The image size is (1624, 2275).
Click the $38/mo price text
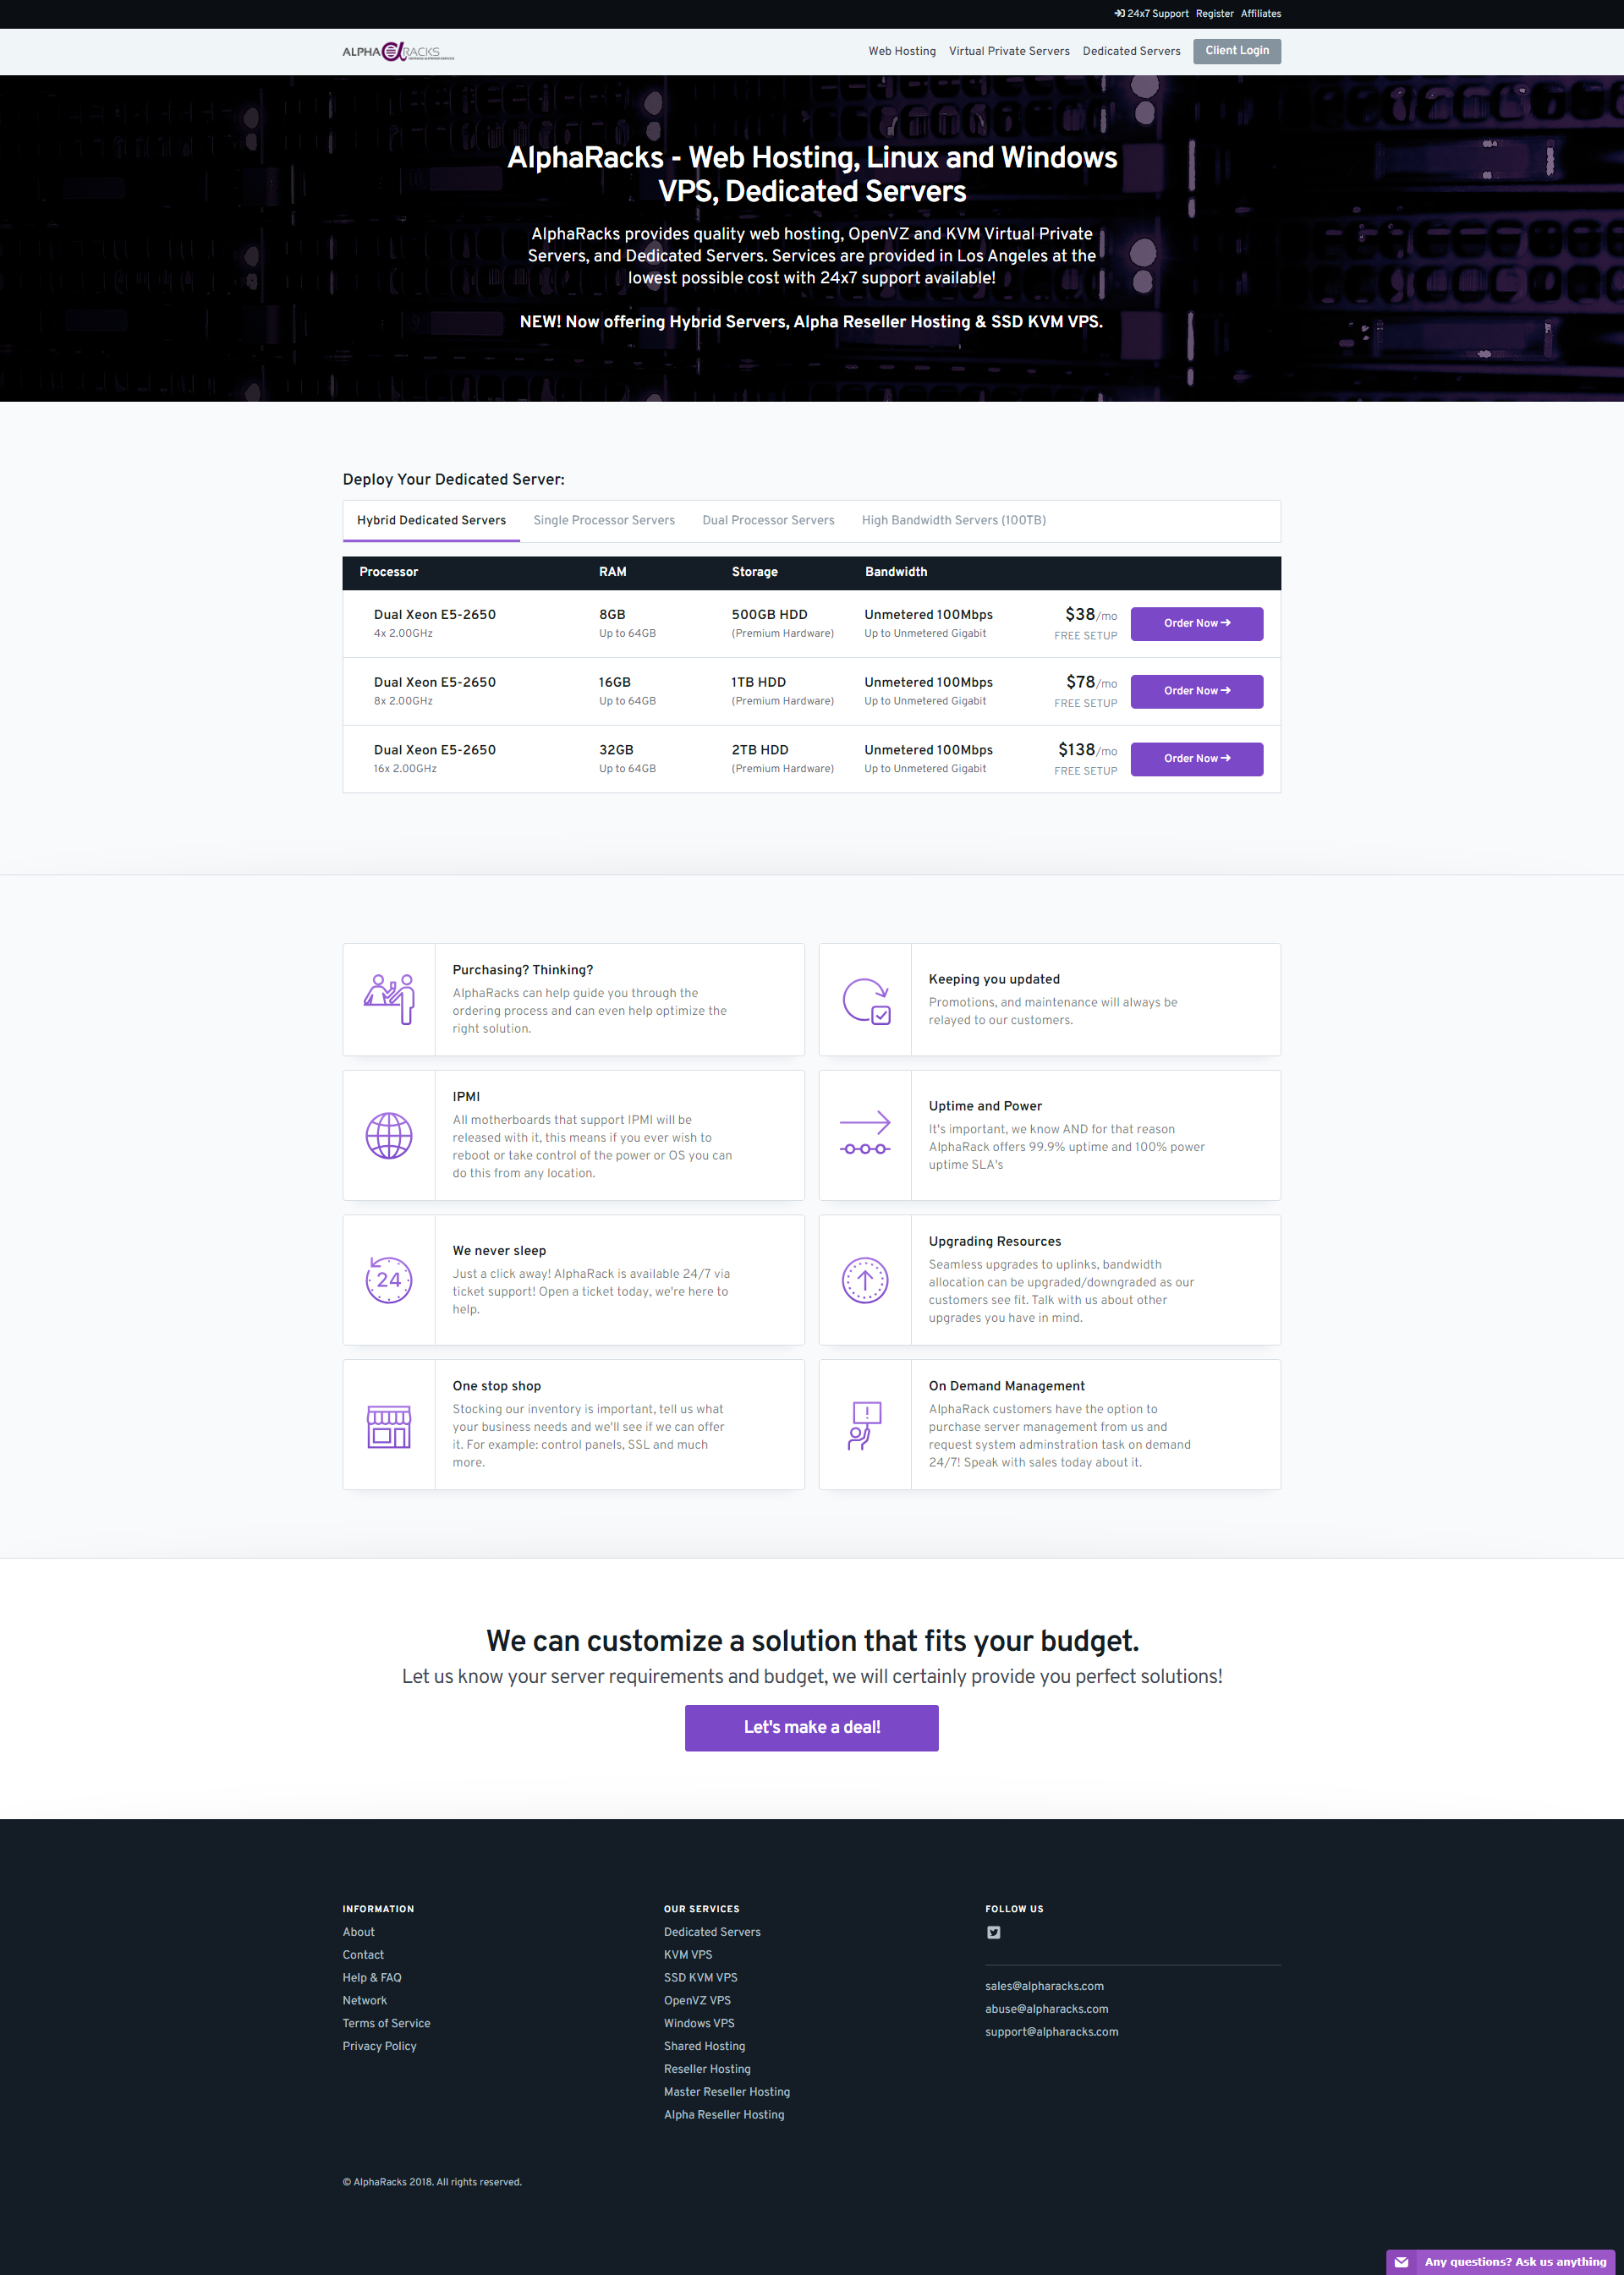1091,615
